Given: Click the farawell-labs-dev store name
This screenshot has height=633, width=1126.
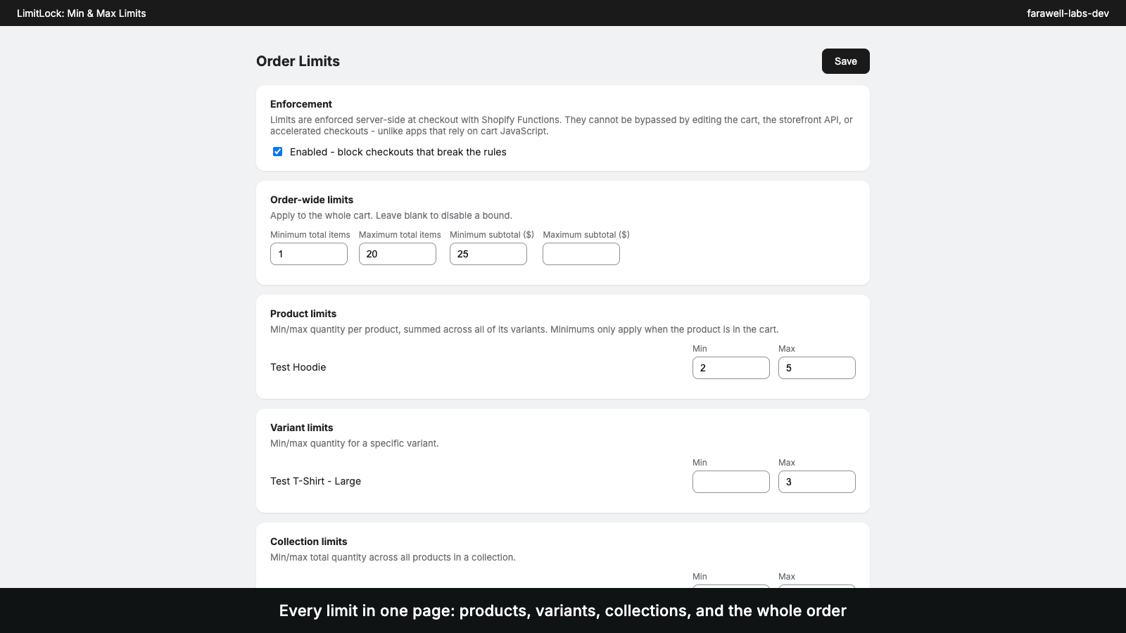Looking at the screenshot, I should [x=1068, y=13].
